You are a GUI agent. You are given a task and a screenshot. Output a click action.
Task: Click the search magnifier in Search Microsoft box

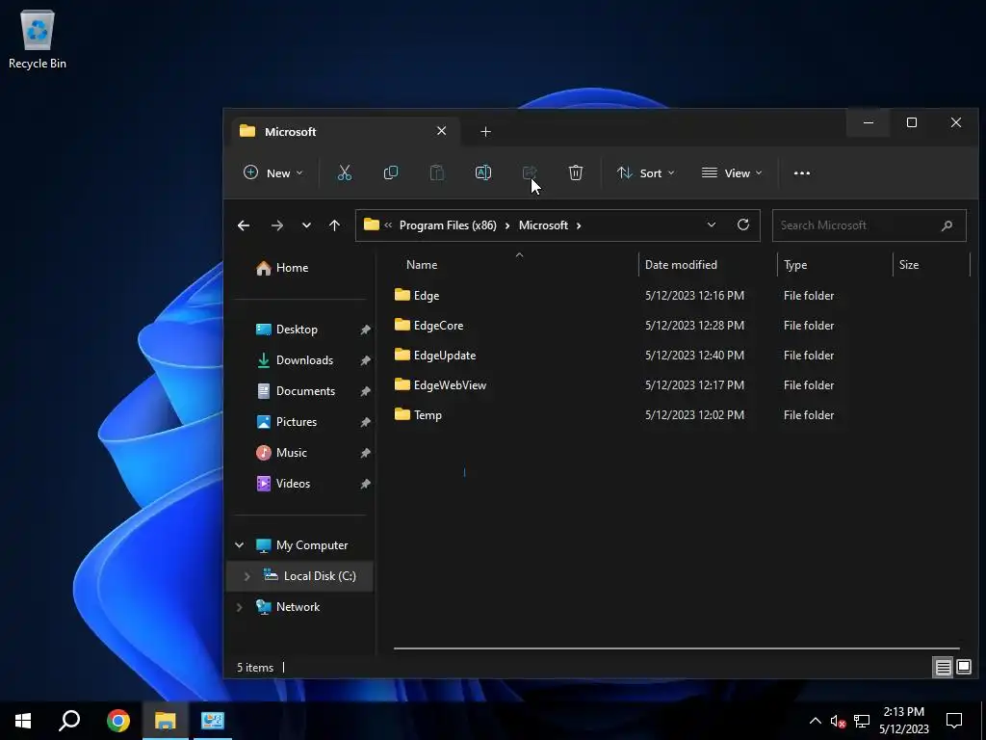coord(947,225)
